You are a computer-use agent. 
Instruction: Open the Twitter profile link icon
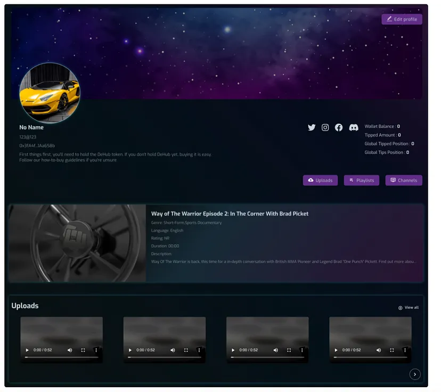click(312, 127)
